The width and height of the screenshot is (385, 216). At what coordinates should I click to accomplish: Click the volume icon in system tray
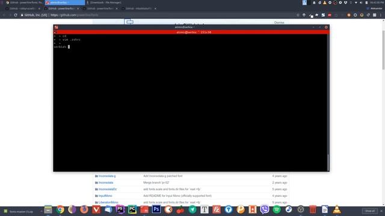[361, 2]
